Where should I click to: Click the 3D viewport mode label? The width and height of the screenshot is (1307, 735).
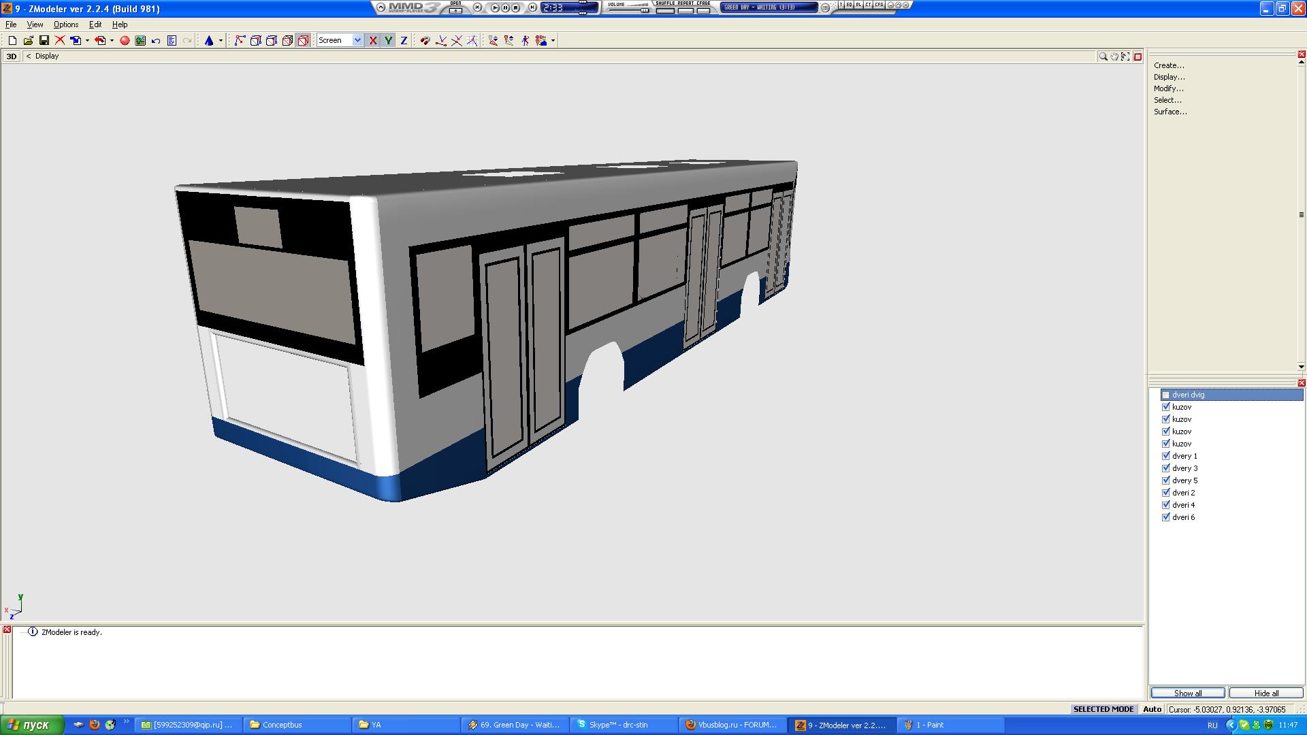point(12,56)
